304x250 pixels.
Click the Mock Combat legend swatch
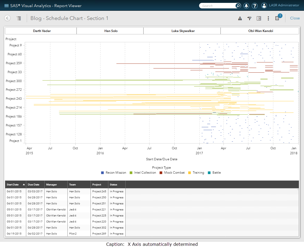pyautogui.click(x=161, y=173)
